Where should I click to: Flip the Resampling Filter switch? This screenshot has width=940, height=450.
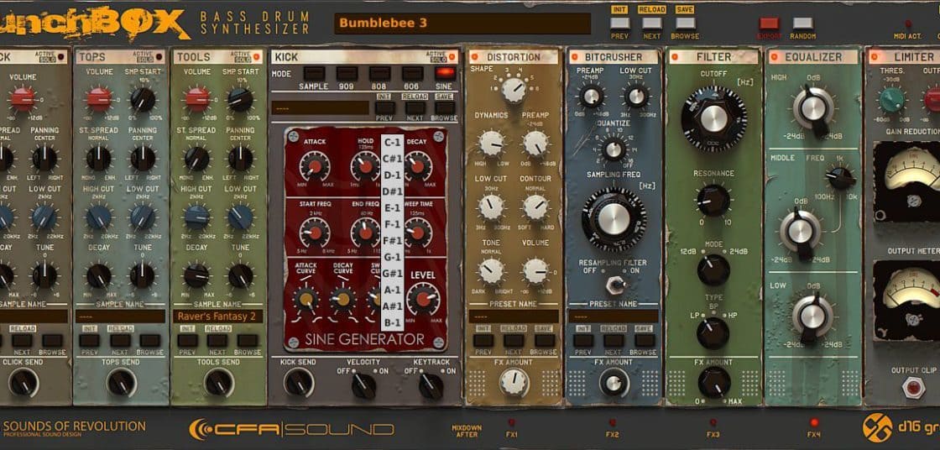(x=614, y=283)
